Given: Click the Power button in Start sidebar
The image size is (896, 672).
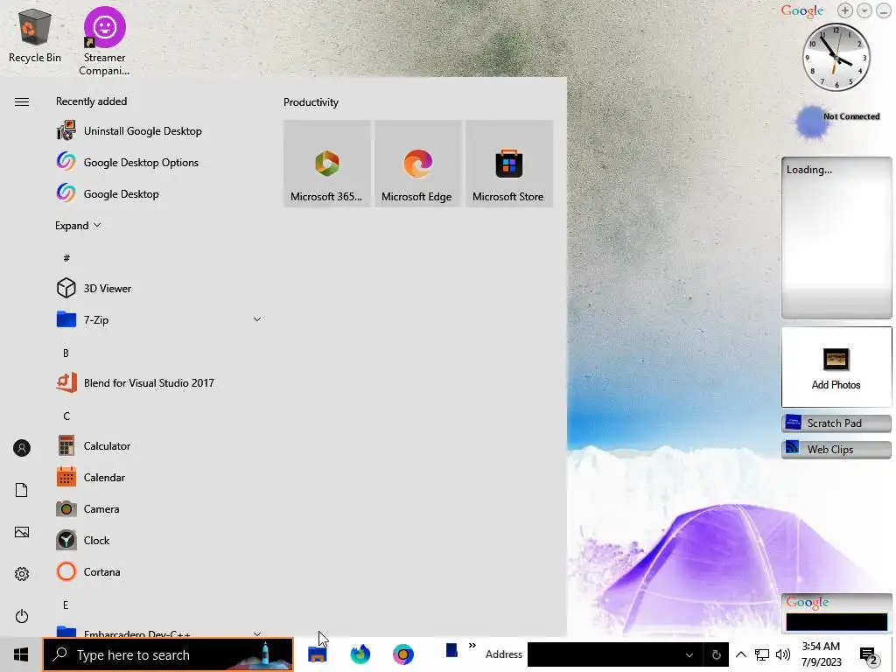Looking at the screenshot, I should coord(22,616).
